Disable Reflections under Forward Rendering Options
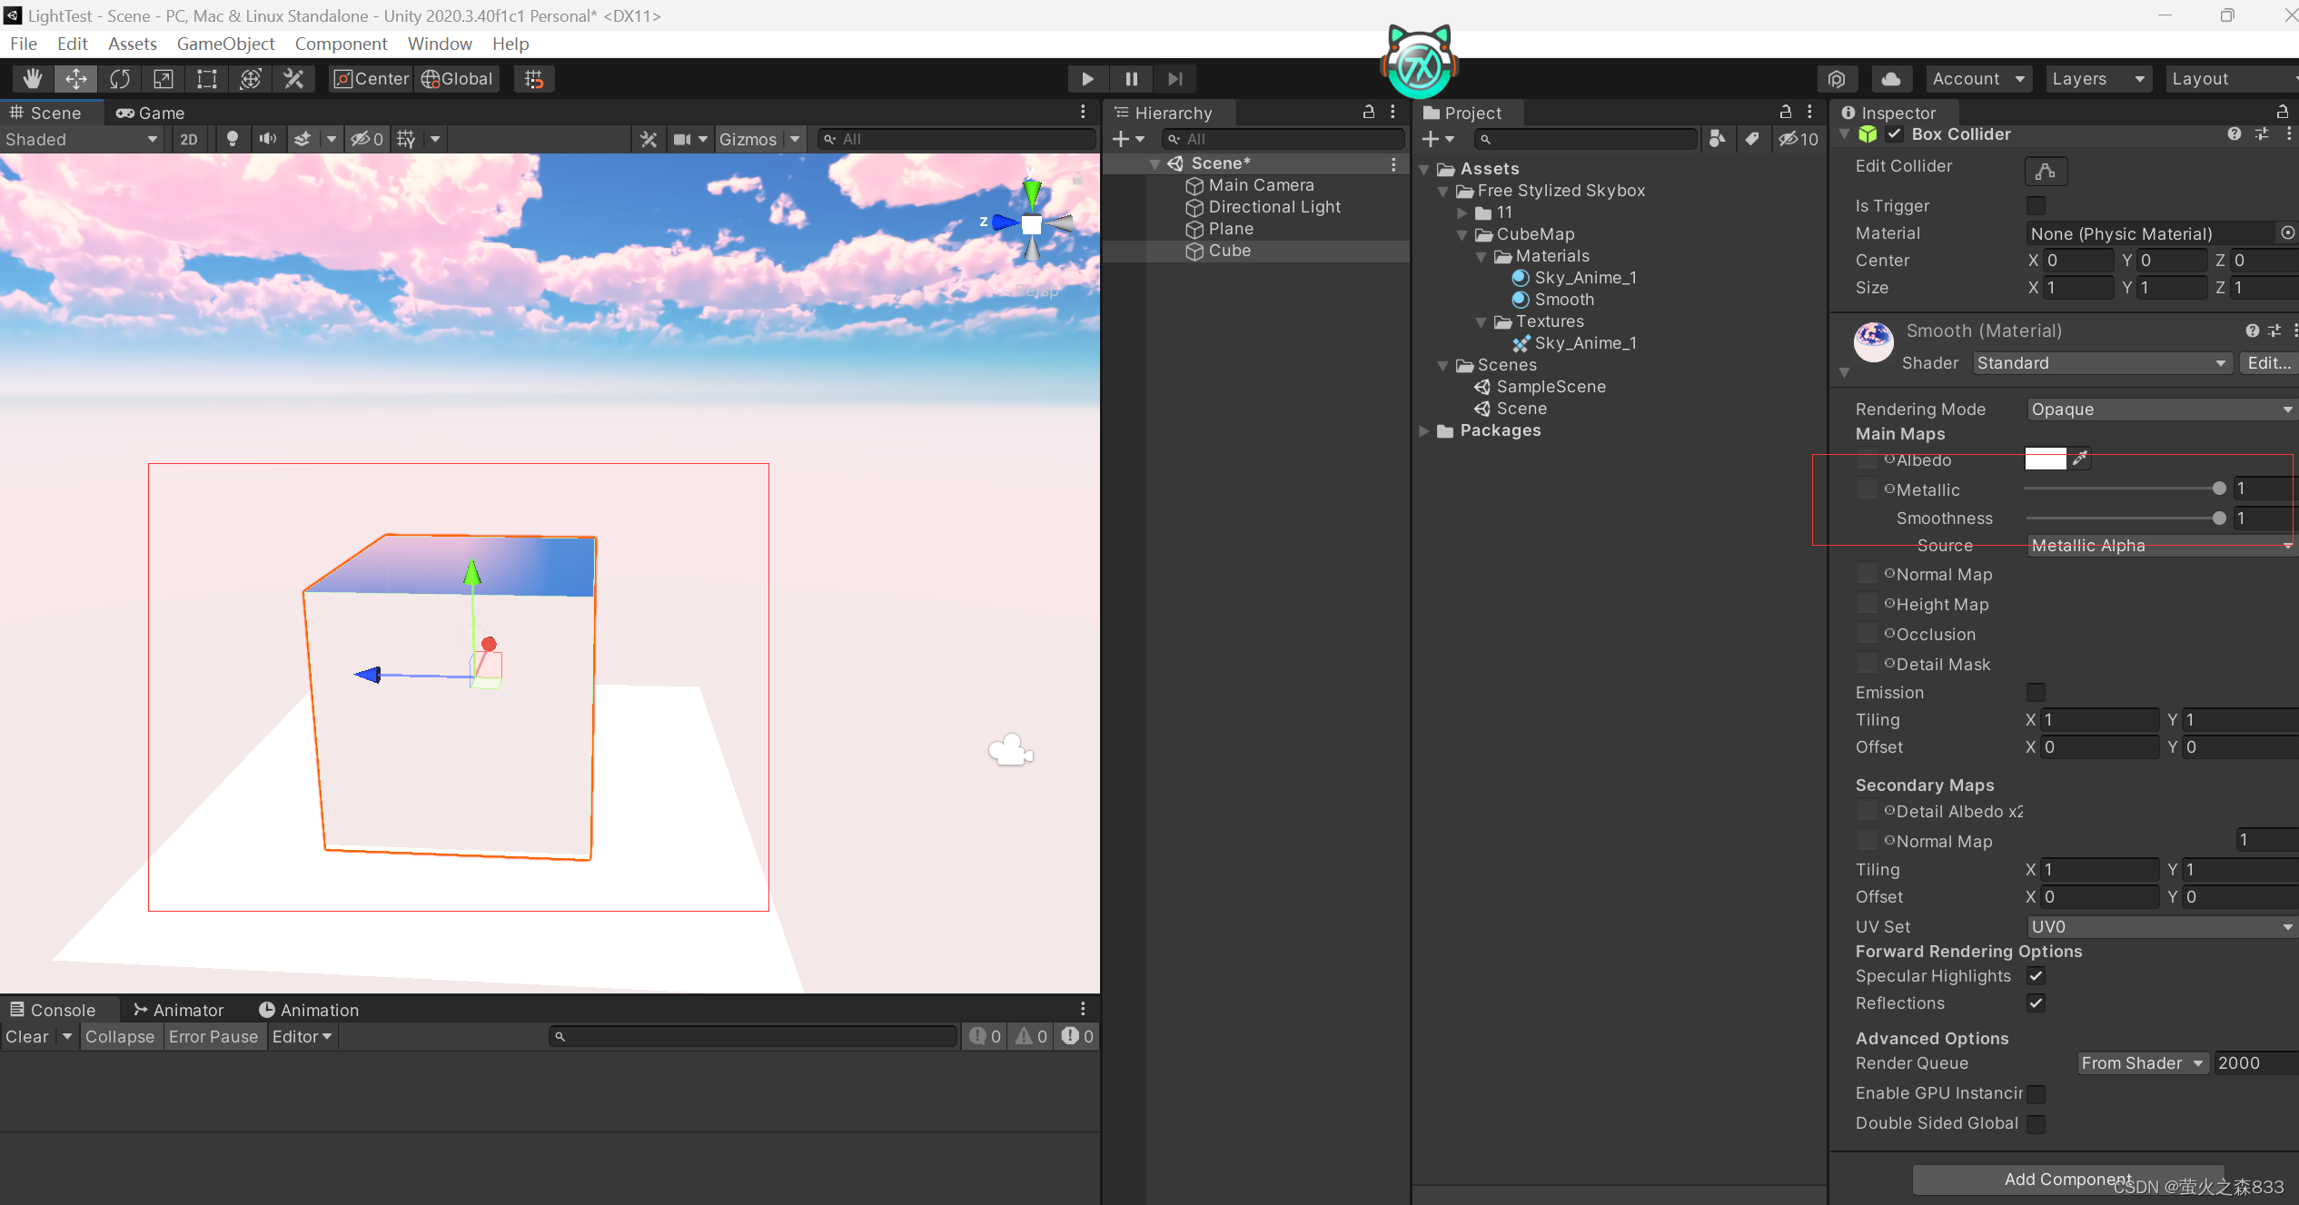This screenshot has width=2299, height=1205. tap(2036, 1003)
